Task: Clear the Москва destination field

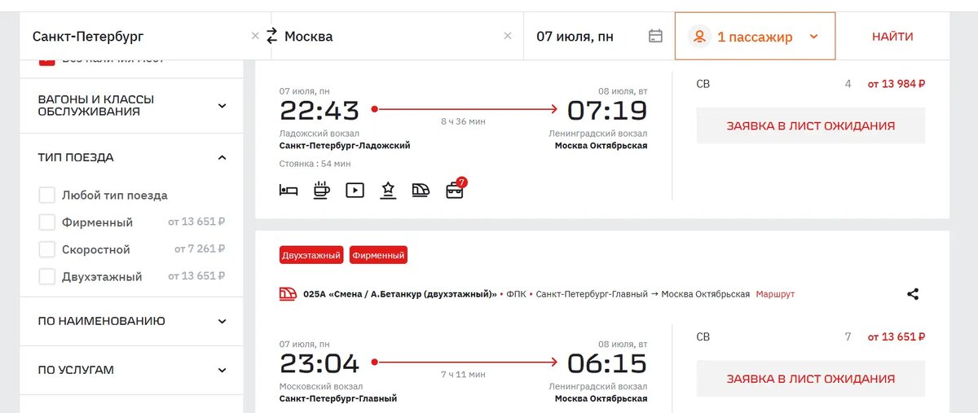Action: [508, 36]
